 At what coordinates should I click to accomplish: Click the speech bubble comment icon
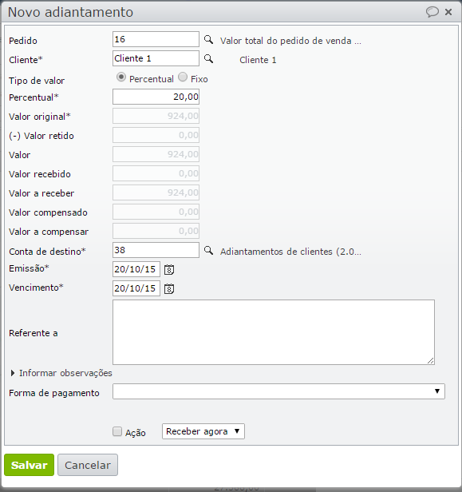pyautogui.click(x=432, y=12)
